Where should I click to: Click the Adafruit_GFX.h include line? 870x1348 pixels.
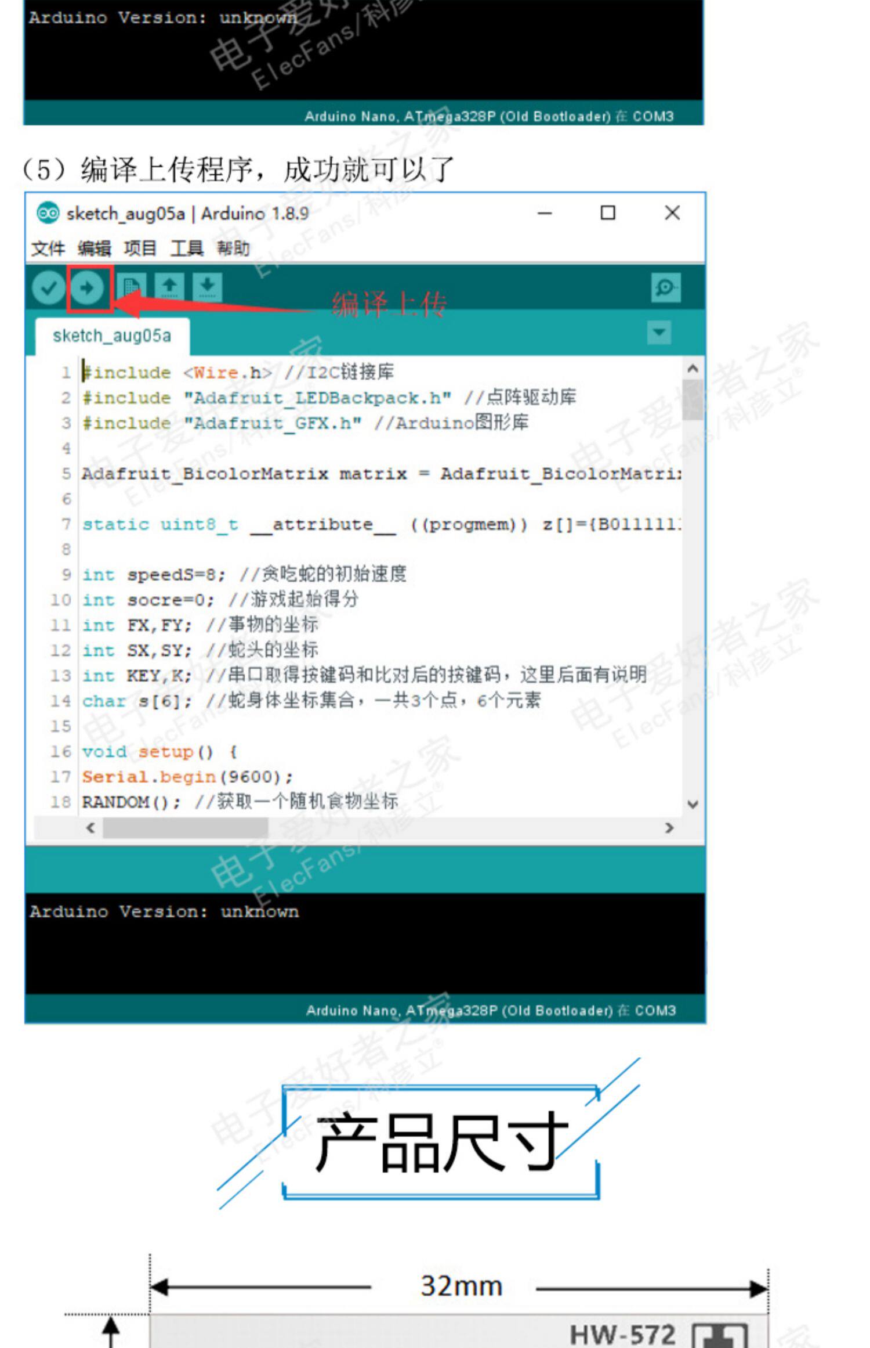pos(305,423)
